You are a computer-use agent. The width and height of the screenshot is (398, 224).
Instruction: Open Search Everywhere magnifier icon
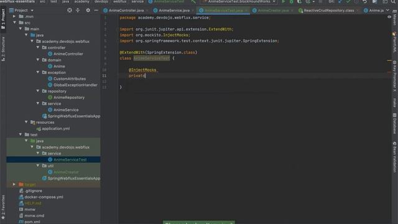pyautogui.click(x=393, y=2)
